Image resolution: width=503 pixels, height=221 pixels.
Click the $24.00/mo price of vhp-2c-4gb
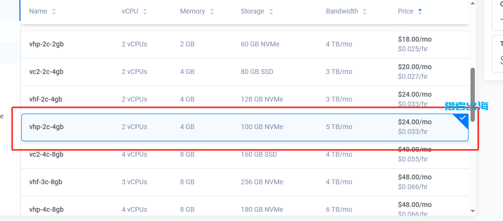[415, 122]
